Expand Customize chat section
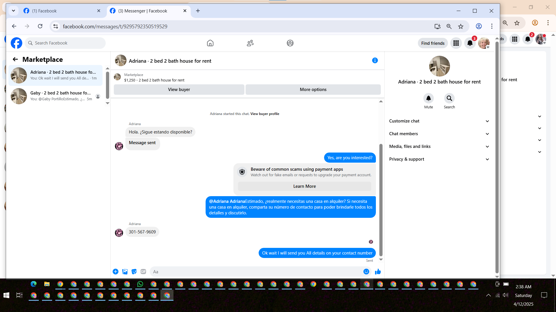The image size is (556, 312). (x=439, y=121)
